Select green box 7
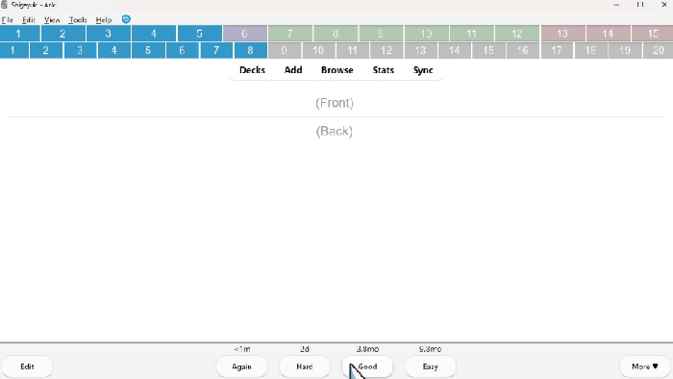 click(x=290, y=34)
